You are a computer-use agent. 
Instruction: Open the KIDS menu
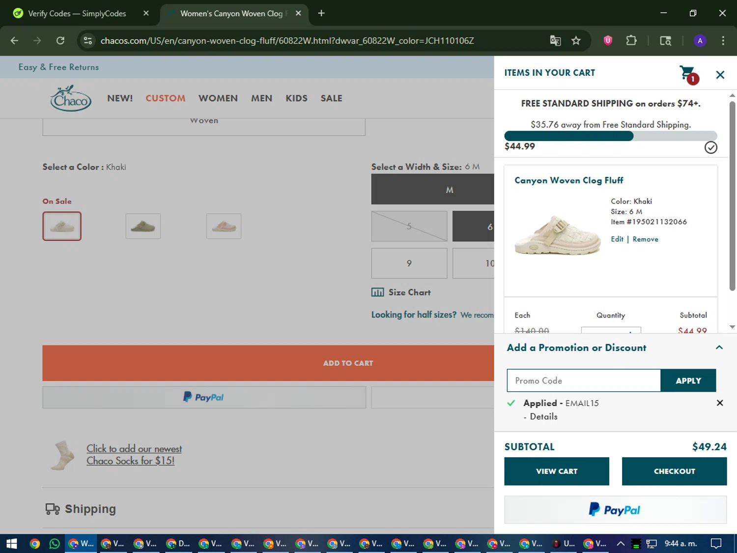point(296,98)
